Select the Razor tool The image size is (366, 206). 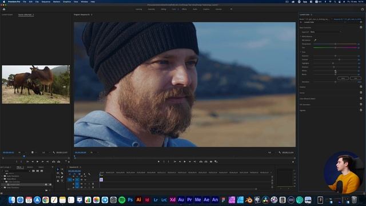click(62, 173)
